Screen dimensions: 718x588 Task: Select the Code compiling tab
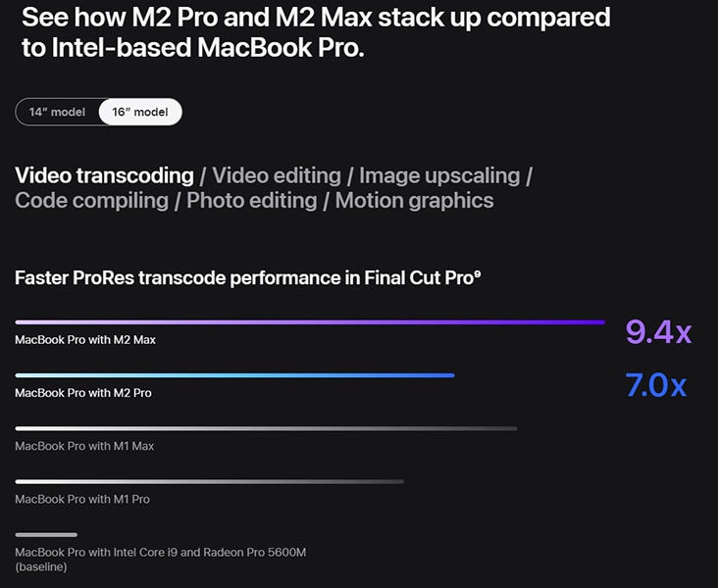[x=91, y=200]
